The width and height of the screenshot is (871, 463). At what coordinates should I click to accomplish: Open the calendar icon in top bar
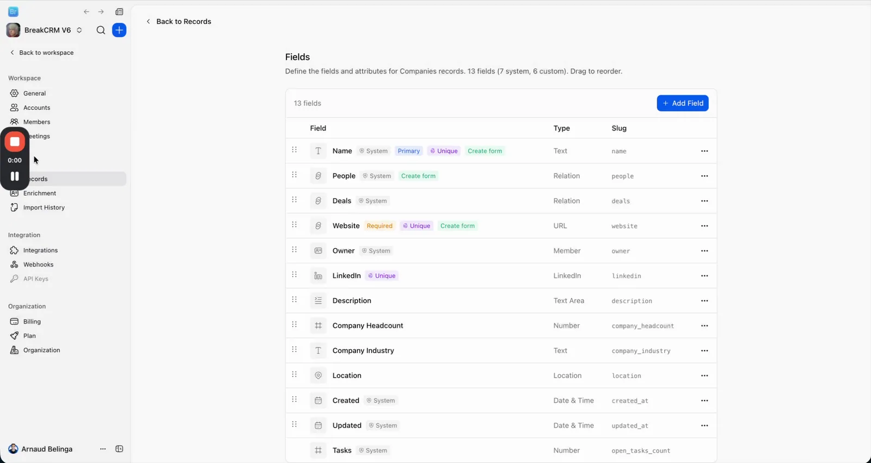coord(119,11)
